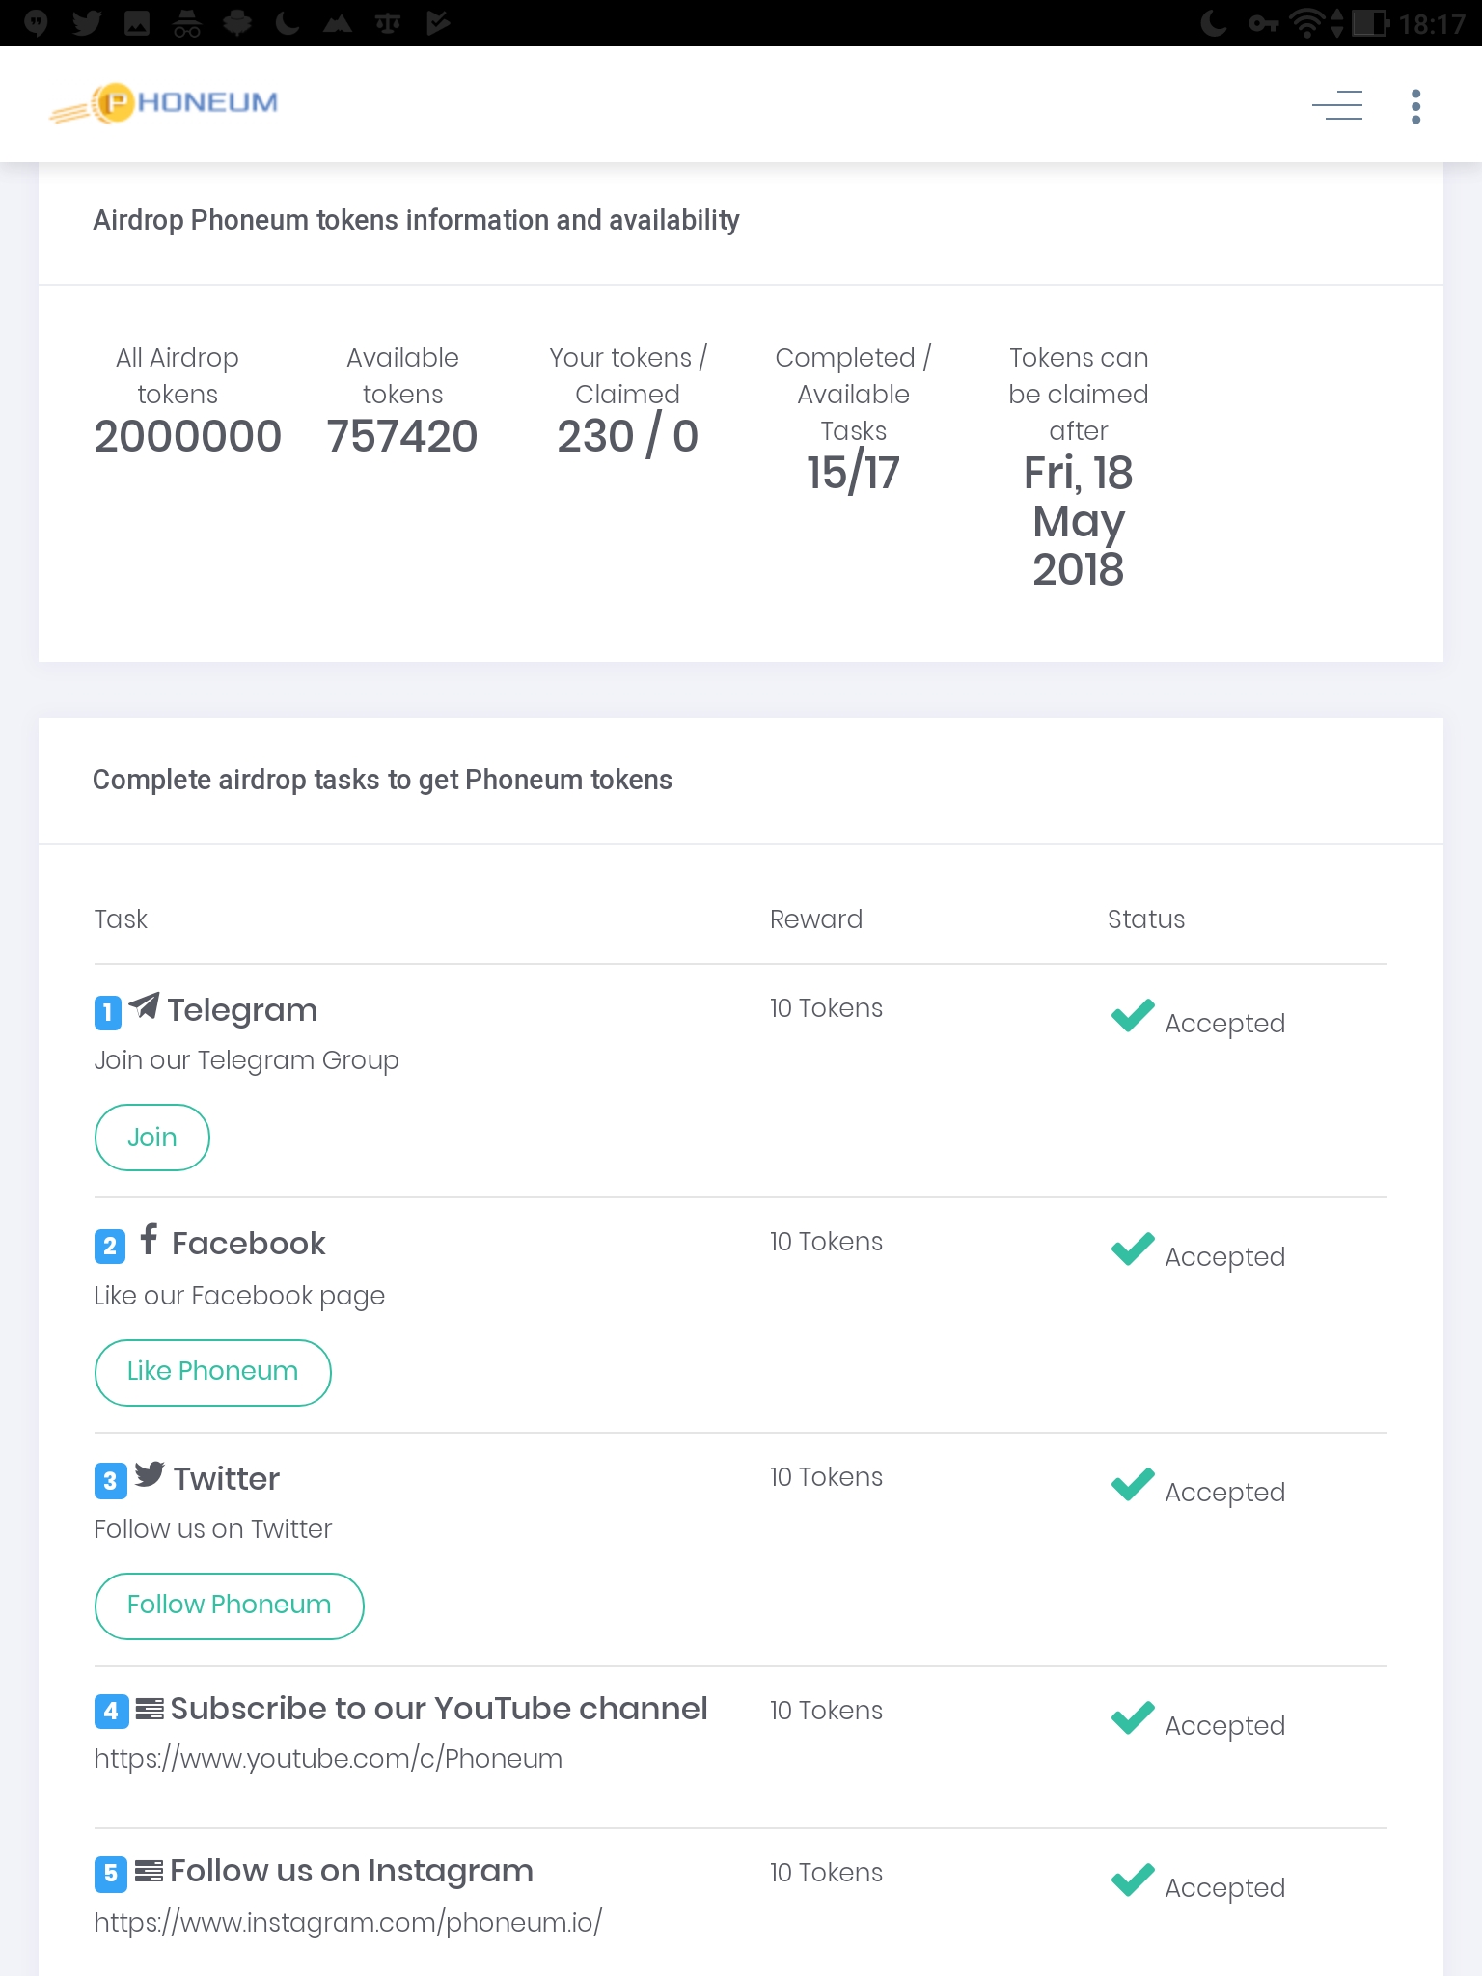
Task: Click the Instagram task icon in task 5
Action: (150, 1869)
